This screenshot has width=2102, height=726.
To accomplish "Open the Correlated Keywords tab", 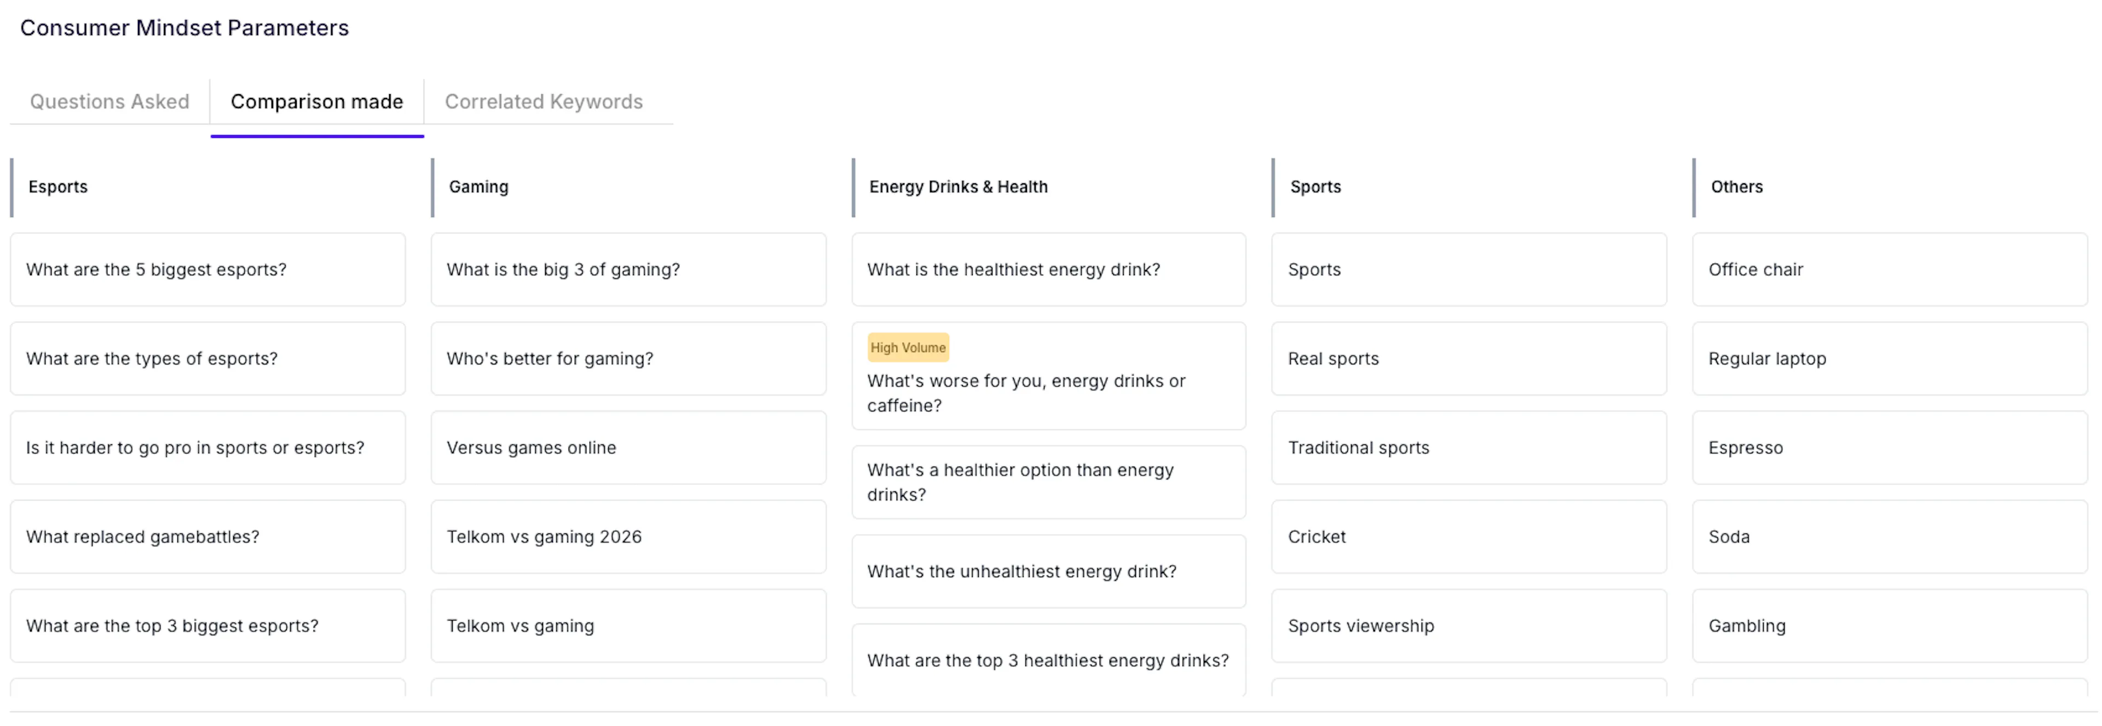I will coord(544,101).
